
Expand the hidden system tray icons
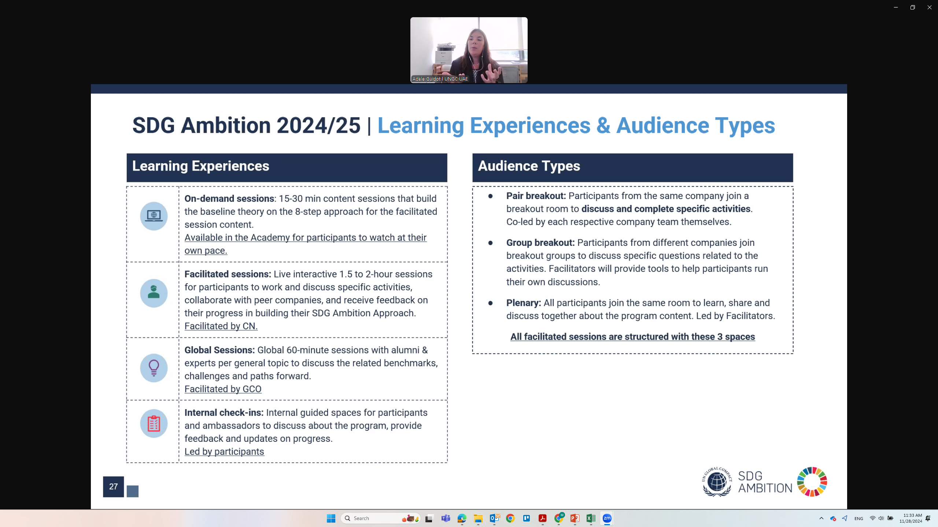821,518
